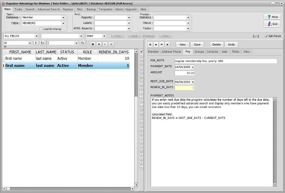Go to the next record in table
Image resolution: width=285 pixels, height=193 pixels.
click(x=105, y=44)
